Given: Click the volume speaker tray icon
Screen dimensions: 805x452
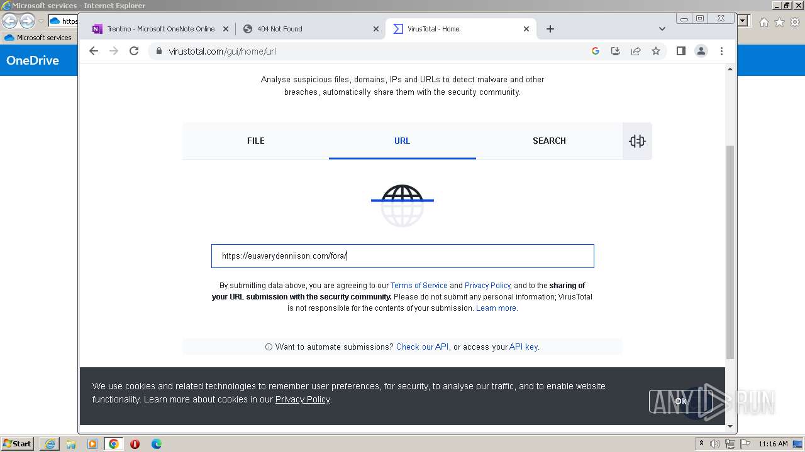Looking at the screenshot, I should (x=715, y=444).
